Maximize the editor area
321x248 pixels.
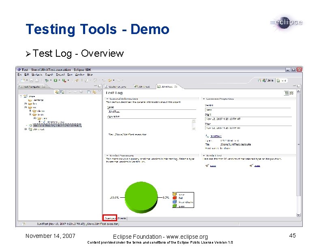(298, 86)
